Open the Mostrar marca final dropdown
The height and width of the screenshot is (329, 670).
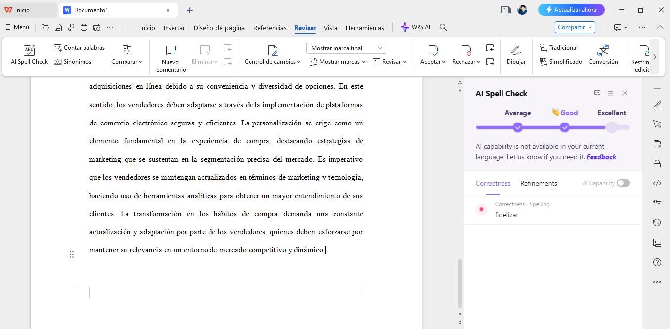click(346, 48)
